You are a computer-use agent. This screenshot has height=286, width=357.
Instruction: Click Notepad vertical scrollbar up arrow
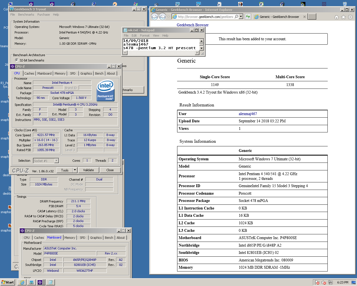tap(201, 41)
